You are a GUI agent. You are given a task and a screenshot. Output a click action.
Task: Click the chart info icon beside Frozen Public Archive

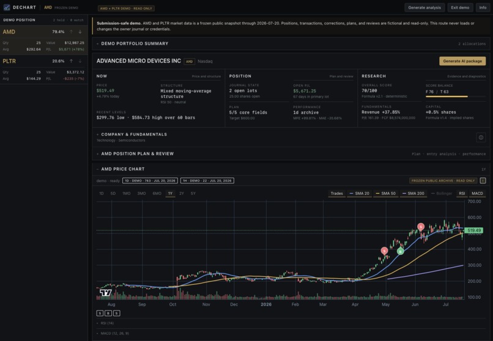point(483,180)
